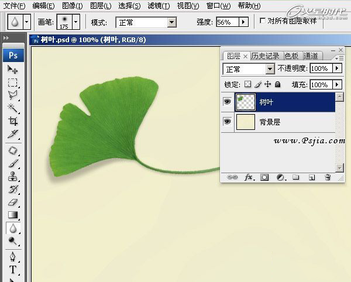Select the Move tool
Screen dimensions: 351x282
coord(12,70)
